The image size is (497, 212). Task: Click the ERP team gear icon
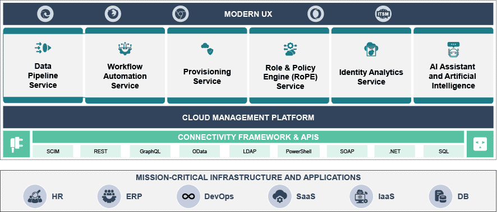coord(109,196)
